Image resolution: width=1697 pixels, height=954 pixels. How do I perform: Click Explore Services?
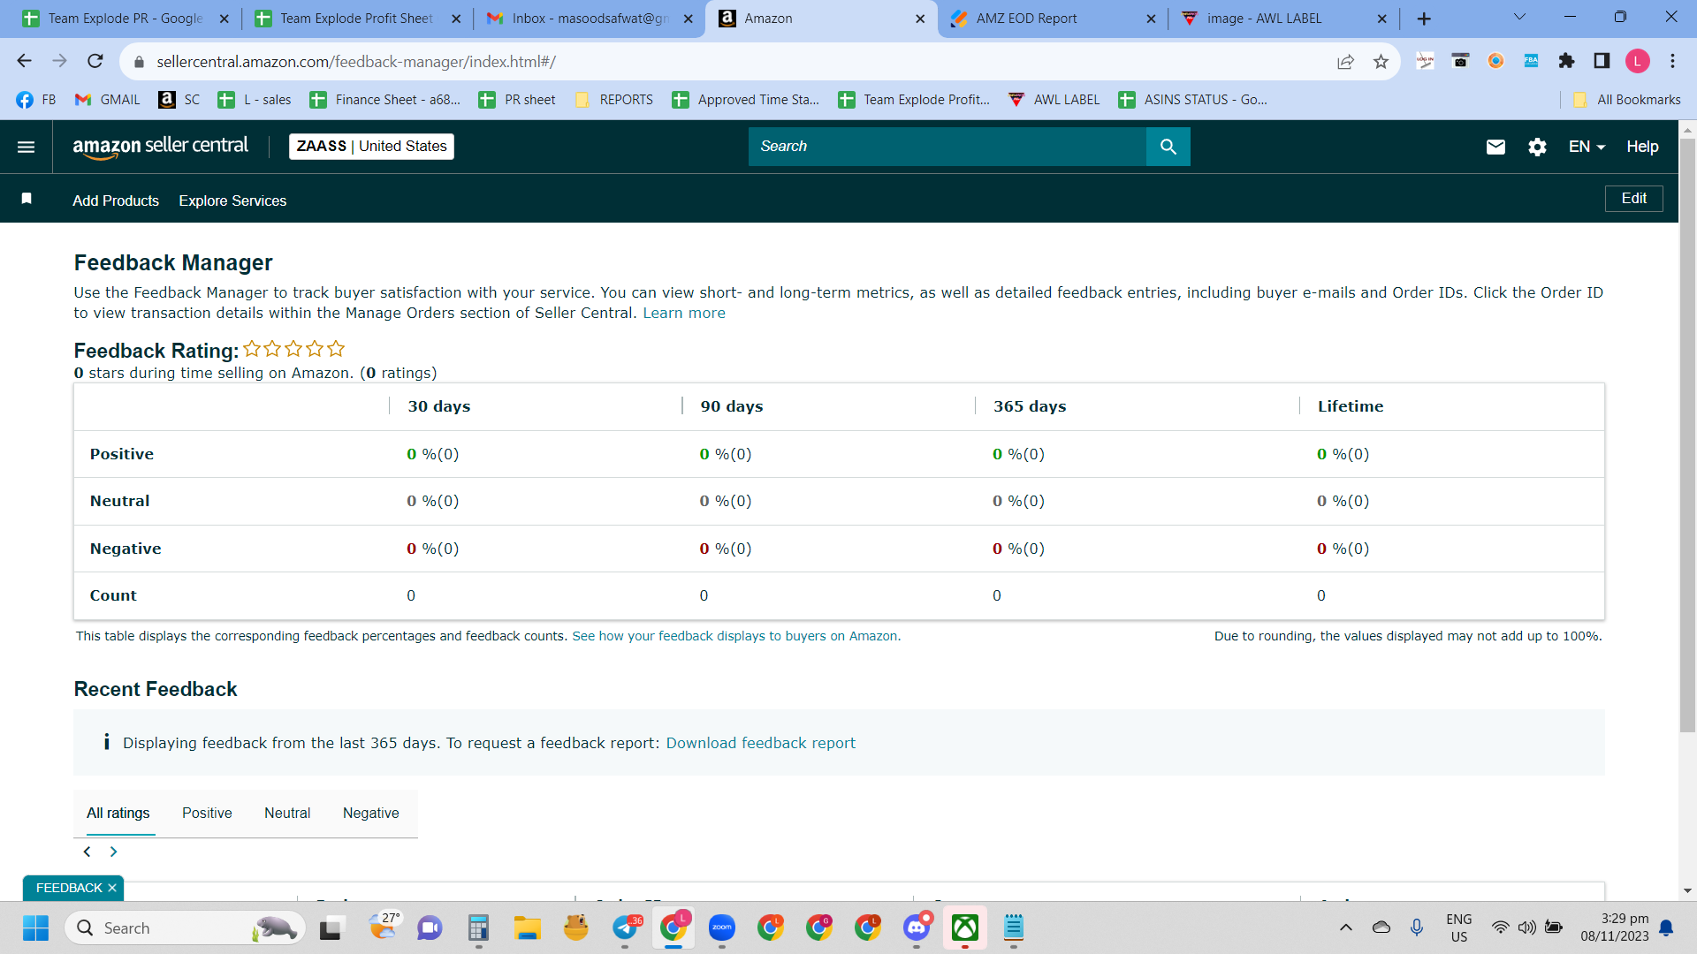click(232, 201)
